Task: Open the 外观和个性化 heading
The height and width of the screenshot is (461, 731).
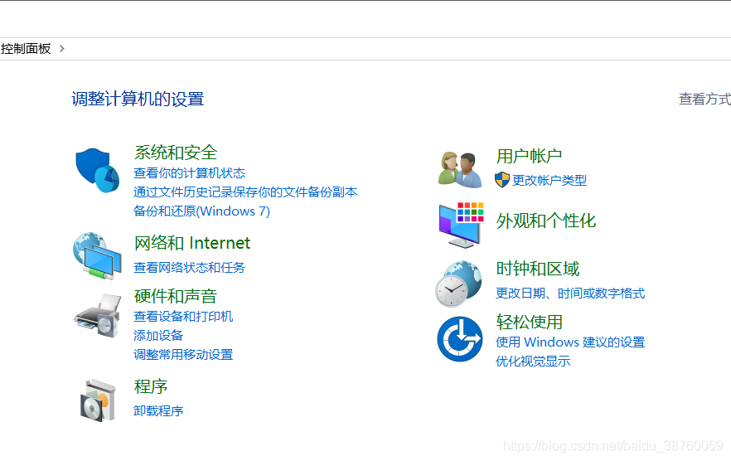Action: (x=546, y=221)
